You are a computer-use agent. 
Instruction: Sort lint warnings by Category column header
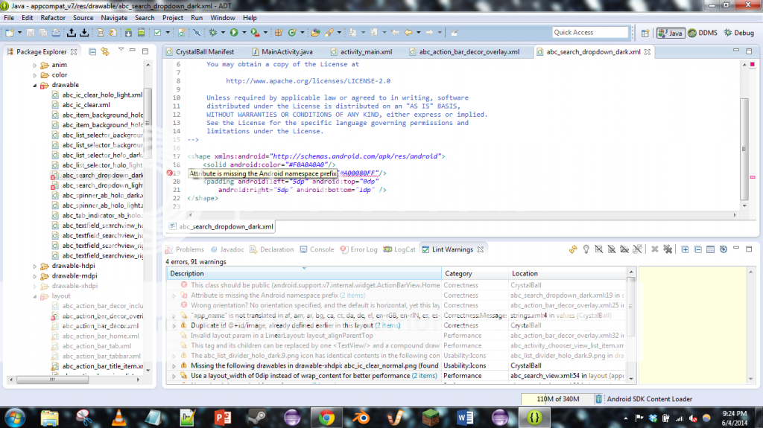(458, 273)
